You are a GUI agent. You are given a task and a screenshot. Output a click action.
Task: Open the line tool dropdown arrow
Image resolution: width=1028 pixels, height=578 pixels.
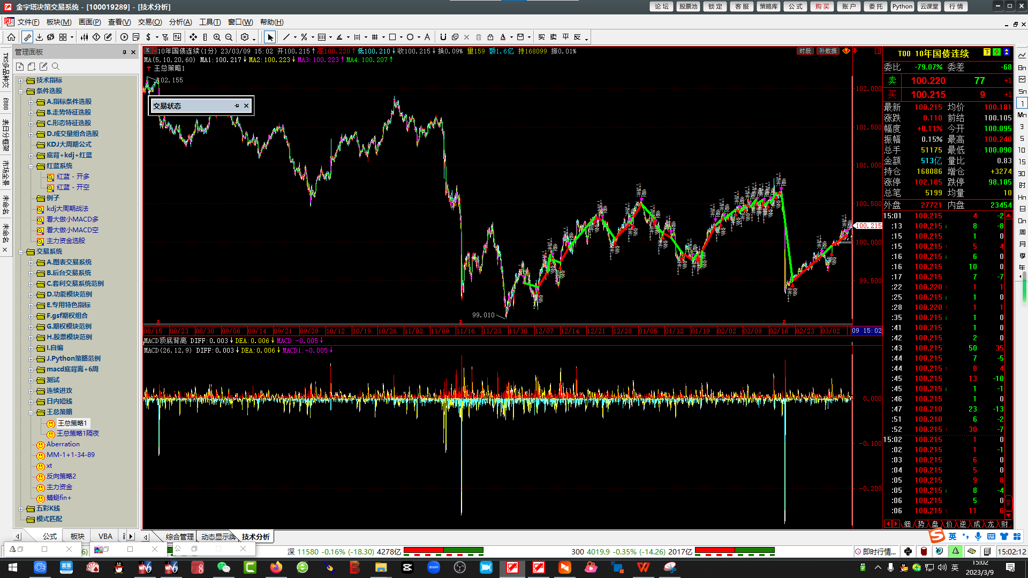tap(295, 37)
